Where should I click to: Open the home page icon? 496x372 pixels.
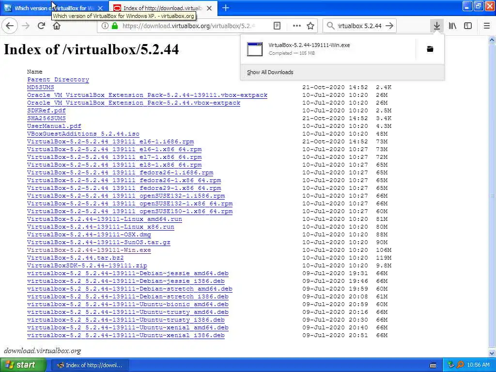57,26
